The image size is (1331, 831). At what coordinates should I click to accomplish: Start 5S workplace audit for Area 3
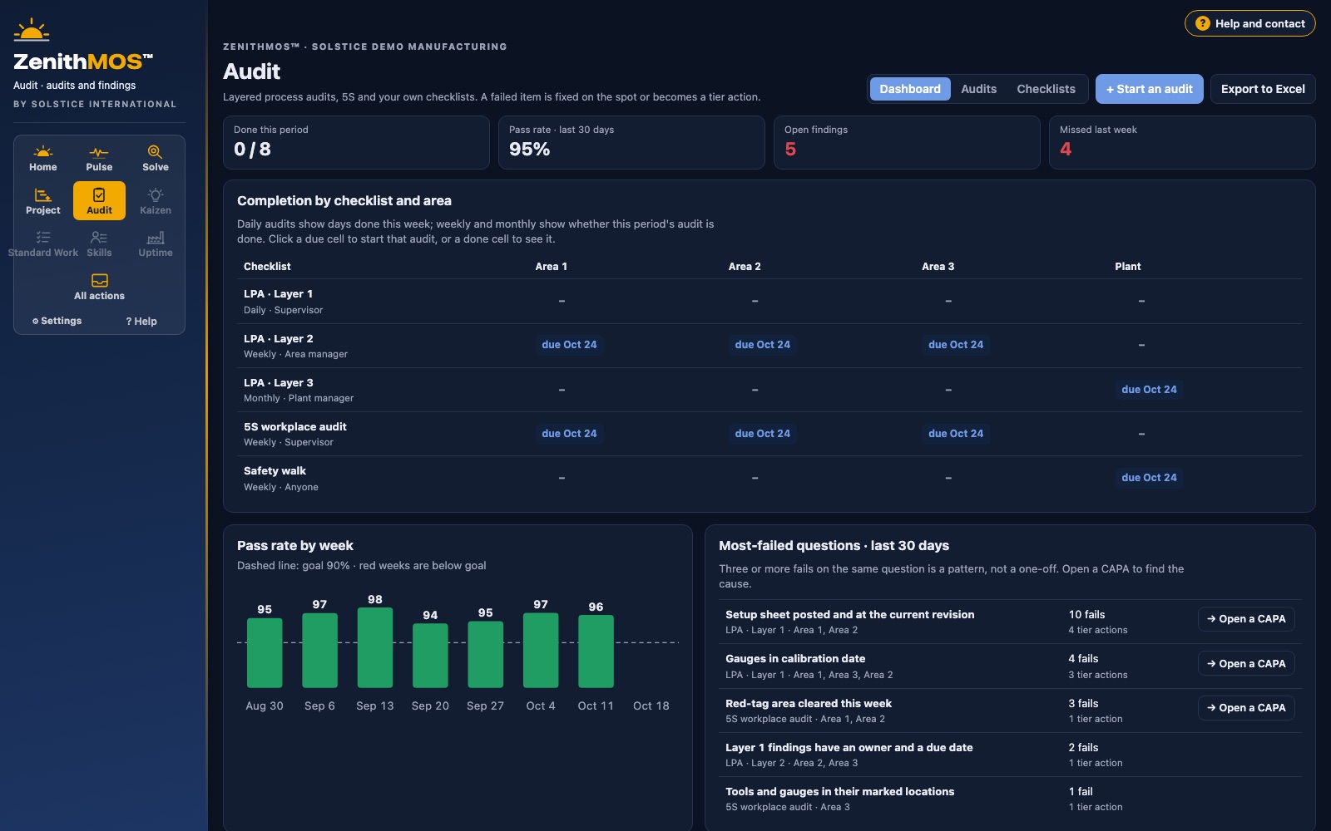tap(956, 434)
